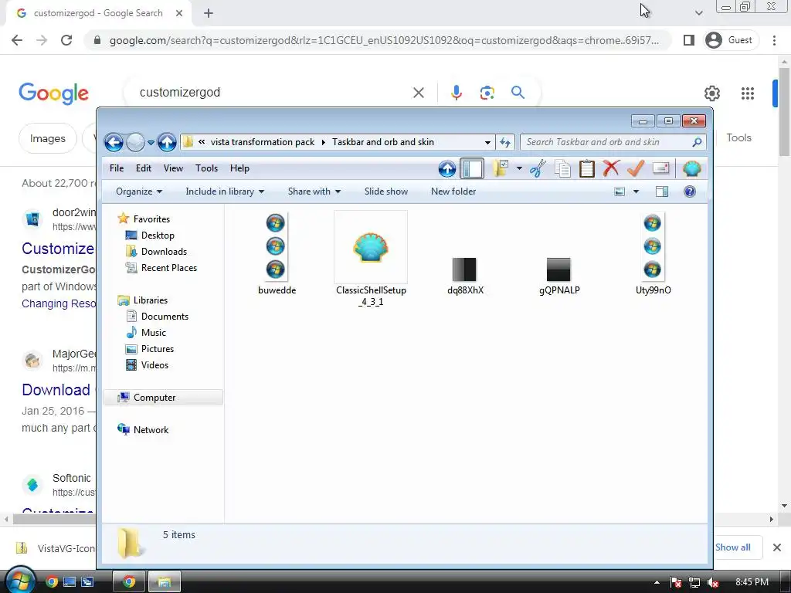791x593 pixels.
Task: Click the Change your view icon
Action: 620,191
